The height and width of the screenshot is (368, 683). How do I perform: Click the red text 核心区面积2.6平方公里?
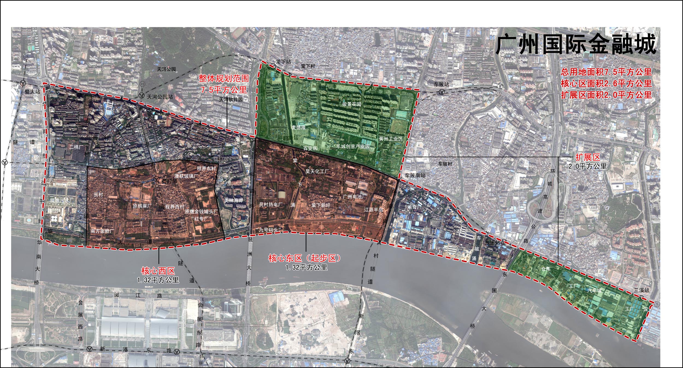(x=607, y=83)
